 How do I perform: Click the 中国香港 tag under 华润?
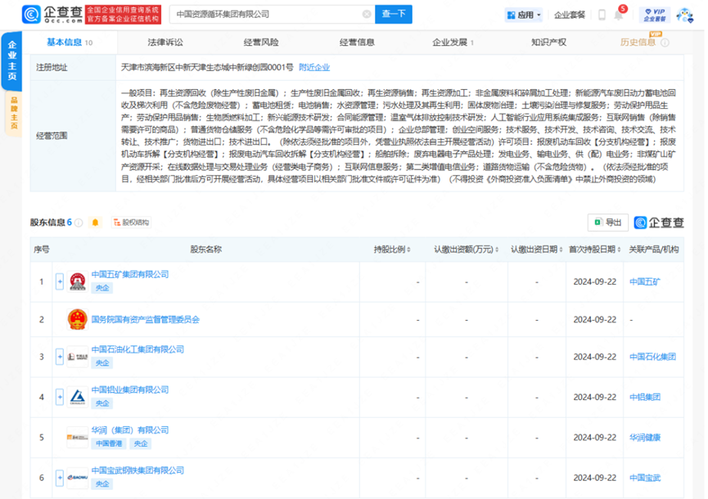coord(109,443)
